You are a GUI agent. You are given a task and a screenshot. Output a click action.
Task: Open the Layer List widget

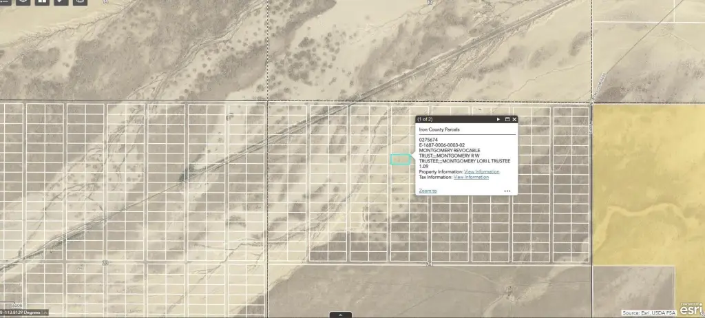pos(23,1)
